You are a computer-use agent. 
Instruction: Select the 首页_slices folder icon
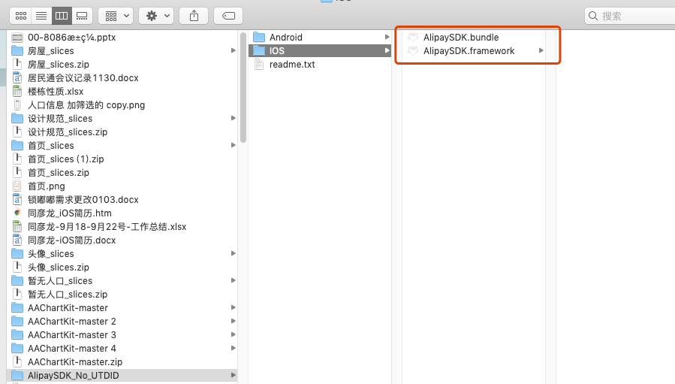(x=17, y=145)
